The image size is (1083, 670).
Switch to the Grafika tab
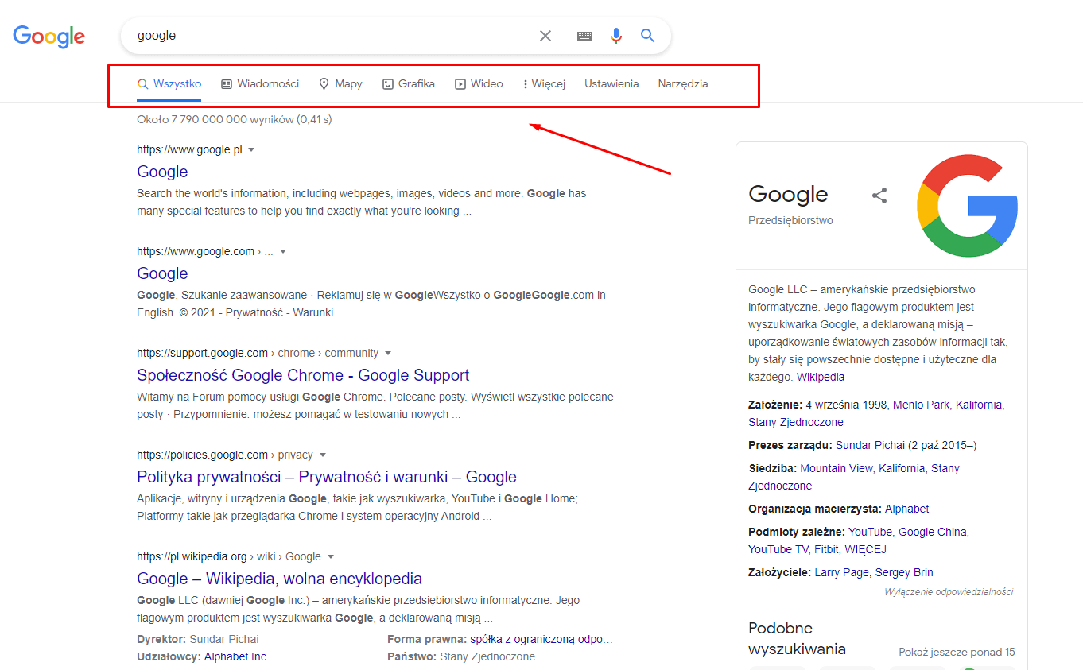(x=409, y=83)
